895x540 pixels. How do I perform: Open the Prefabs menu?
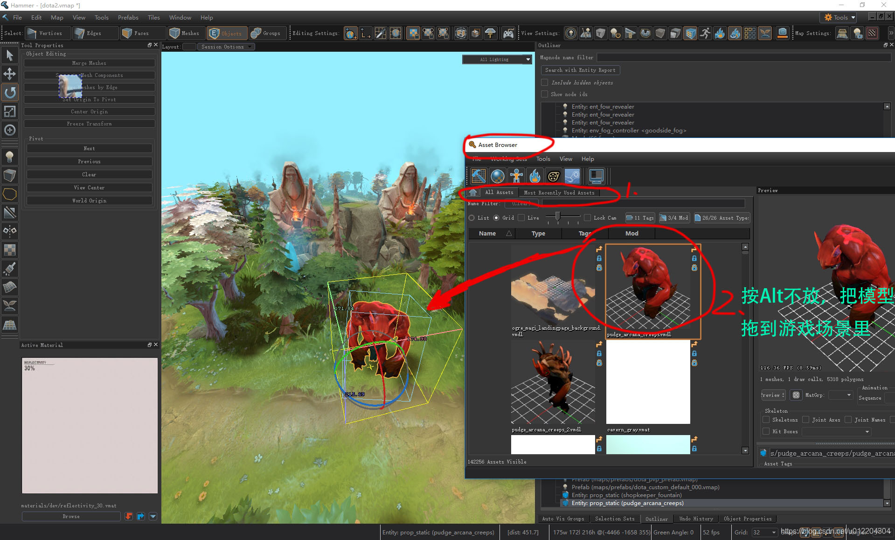128,17
